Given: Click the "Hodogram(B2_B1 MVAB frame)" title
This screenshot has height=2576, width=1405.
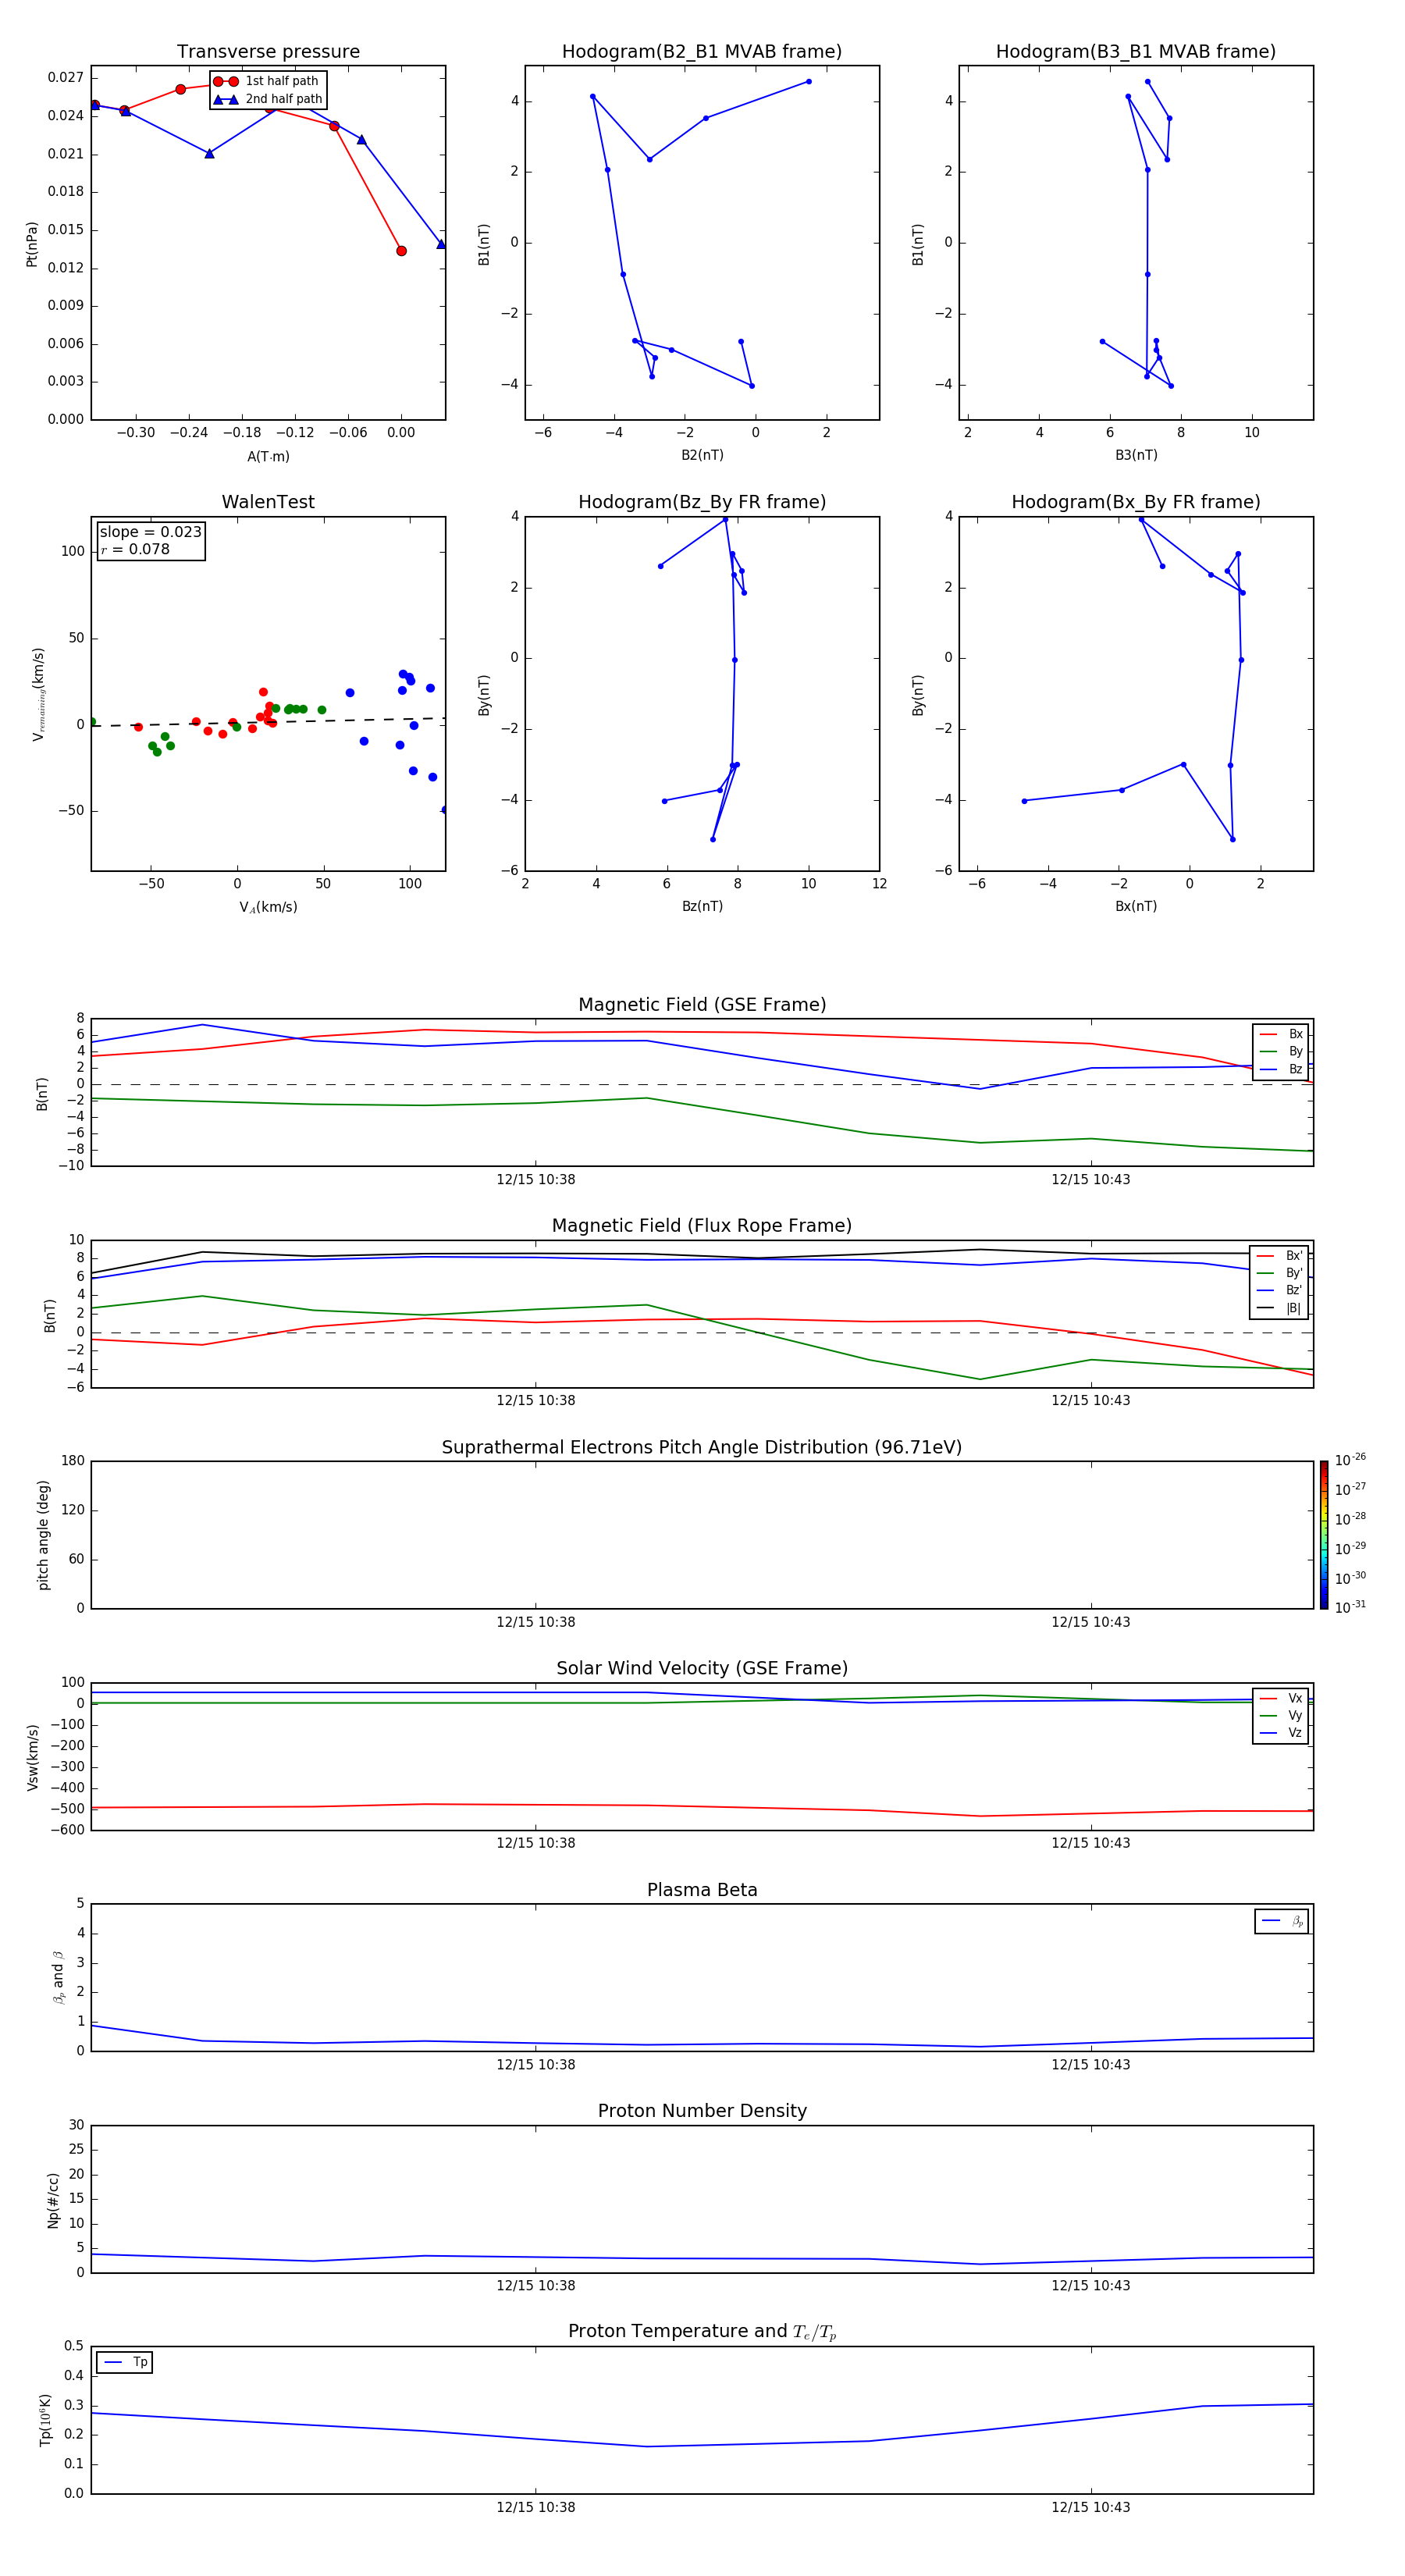Looking at the screenshot, I should point(702,52).
